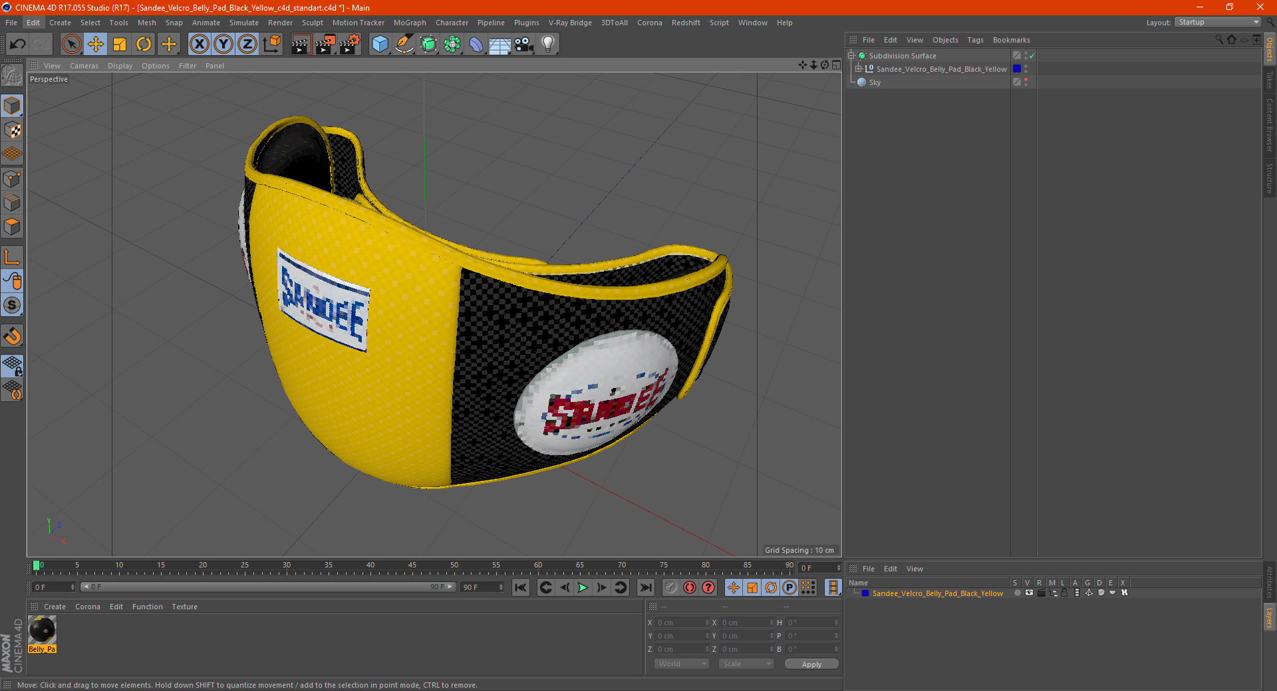Open the Deformer bend icon

coord(476,45)
